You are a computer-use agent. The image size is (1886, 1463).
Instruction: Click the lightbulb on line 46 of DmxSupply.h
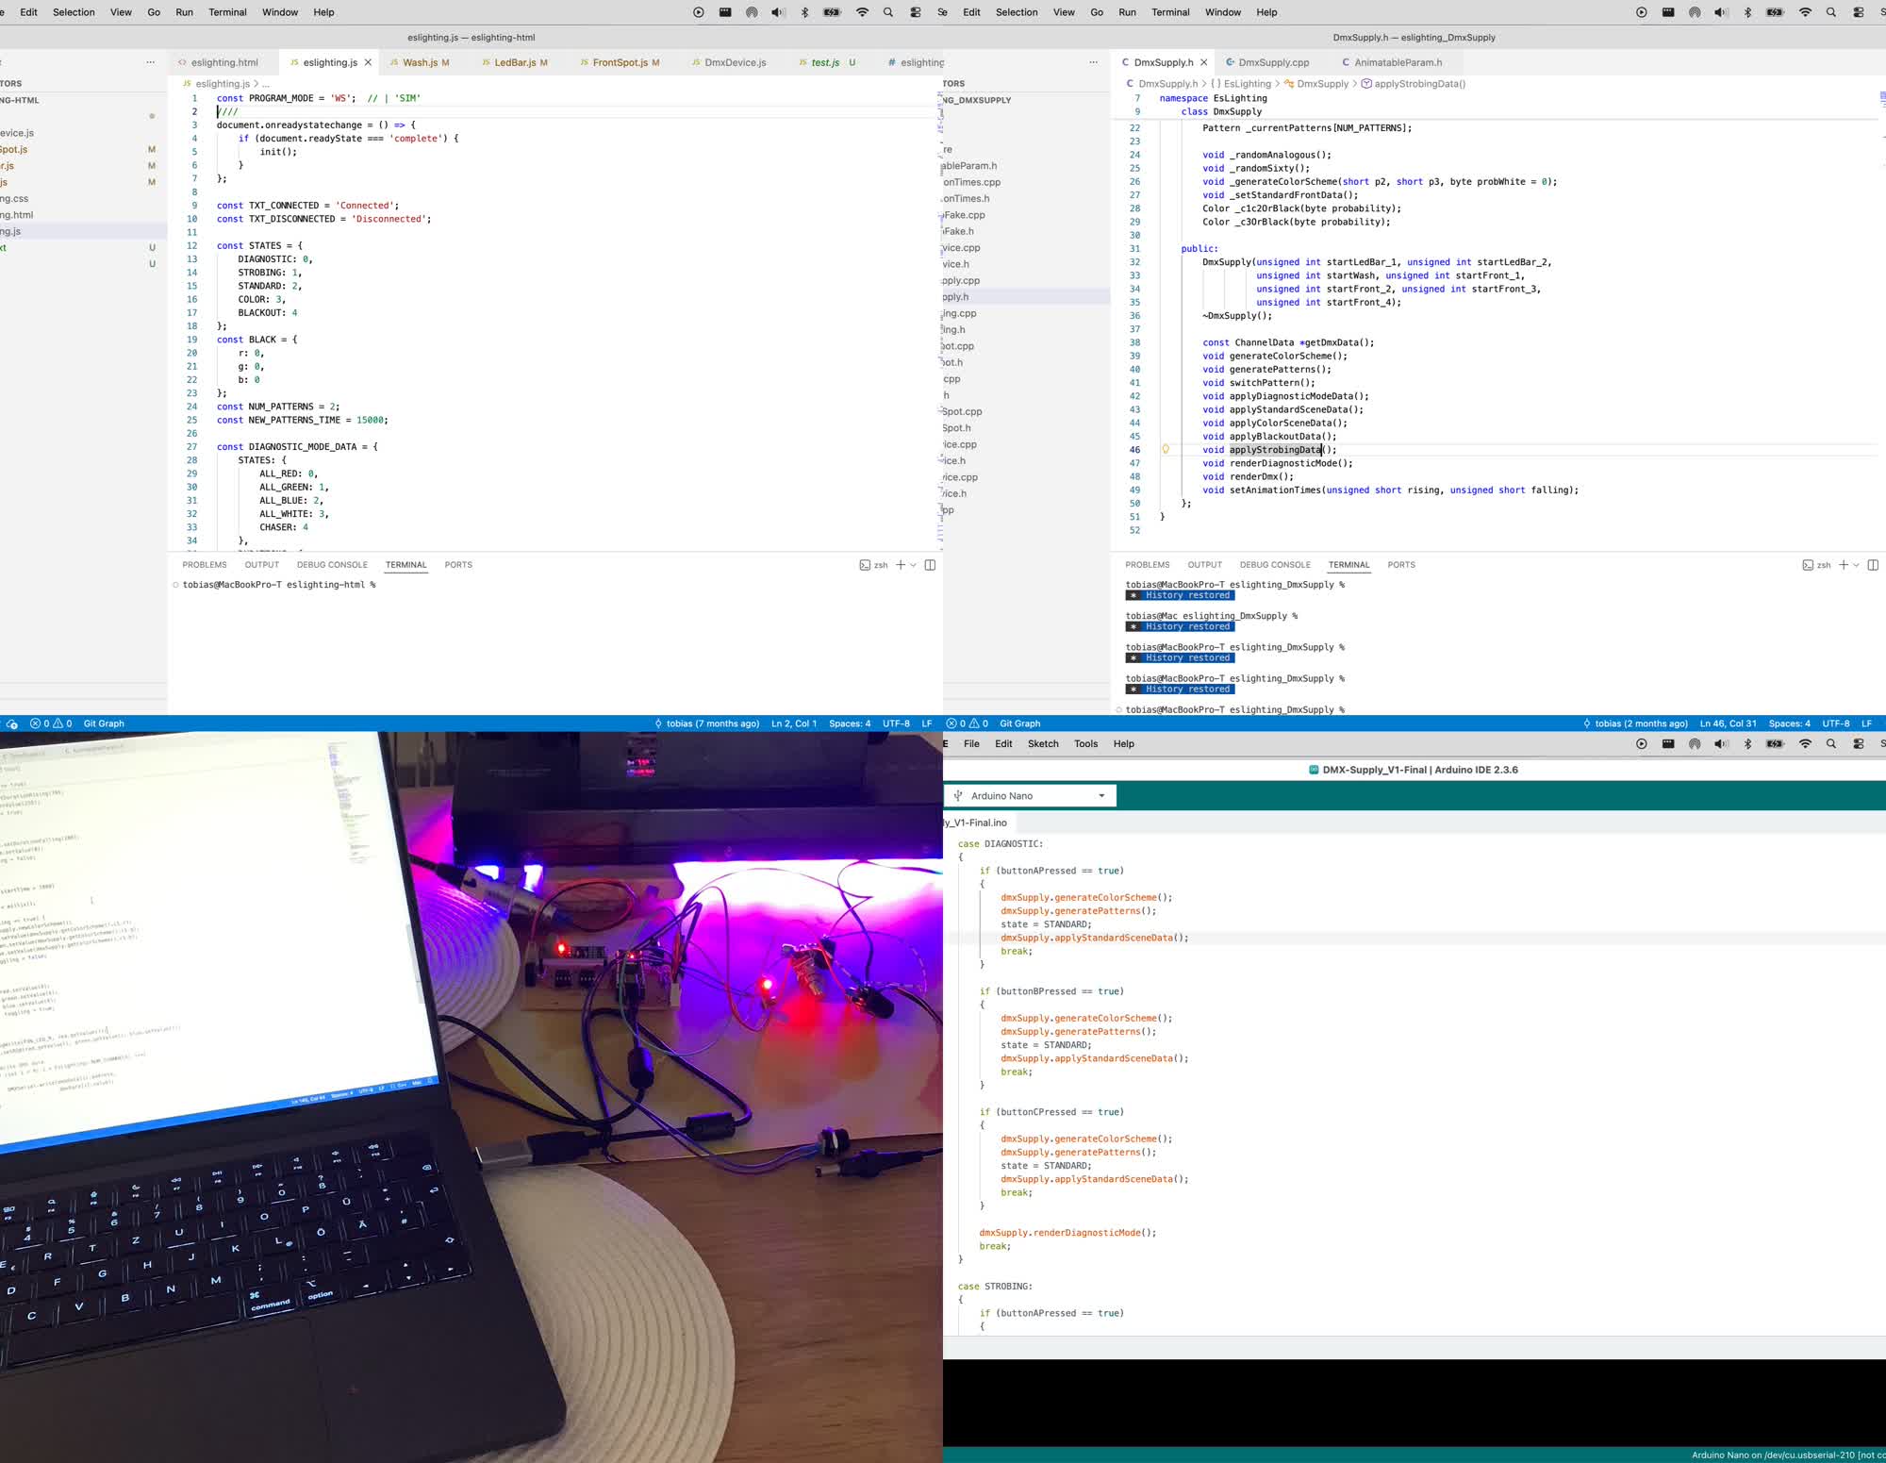click(1166, 450)
